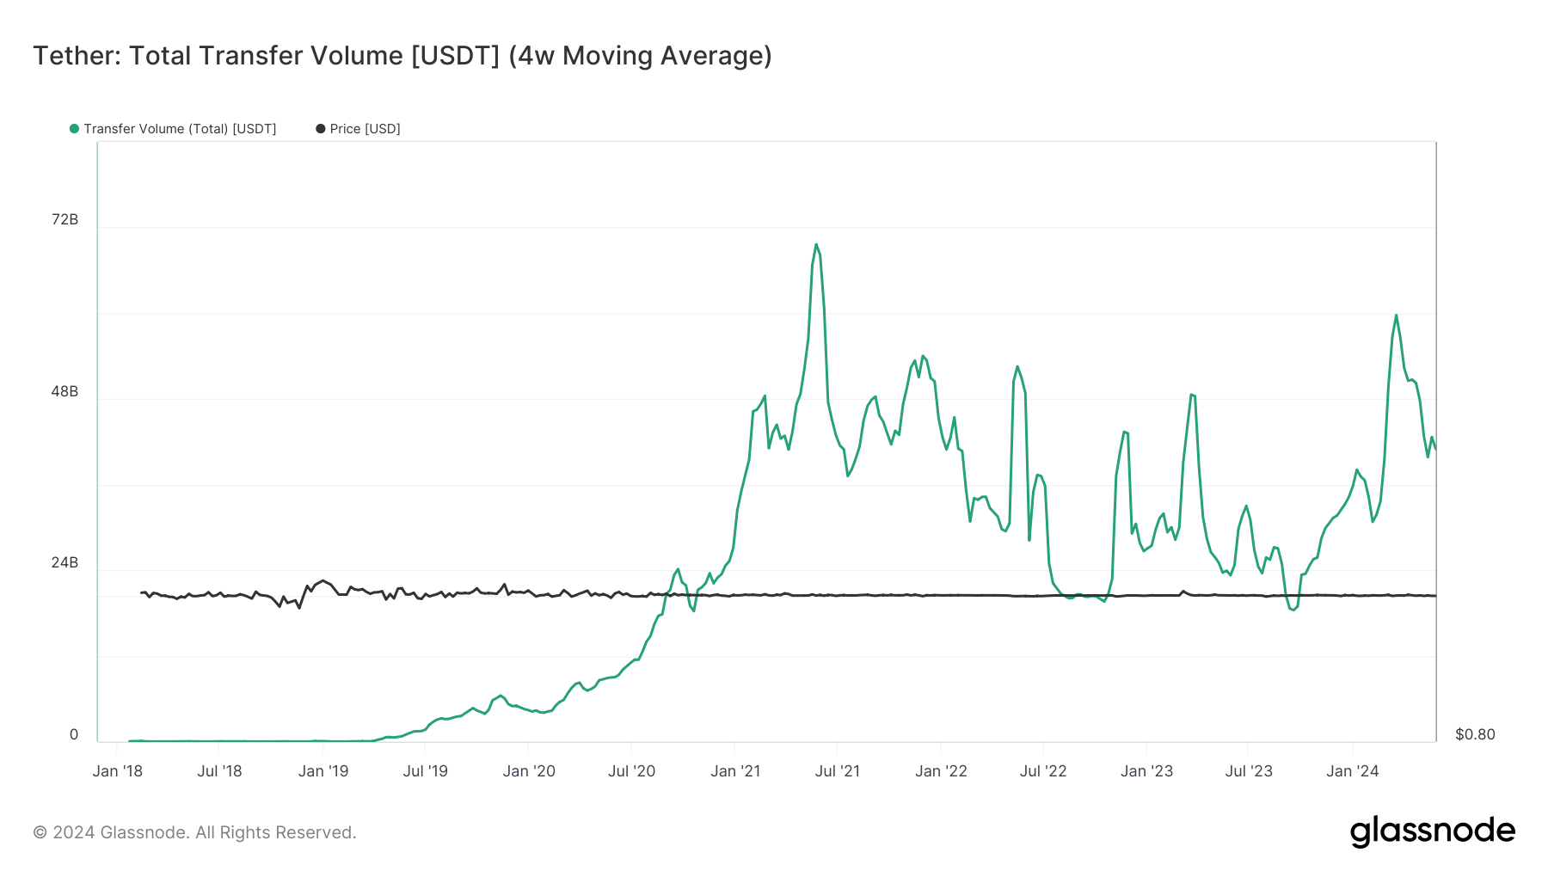Screen dimensions: 1548x871
Task: Click the Jul '22 x-axis label
Action: click(1043, 771)
